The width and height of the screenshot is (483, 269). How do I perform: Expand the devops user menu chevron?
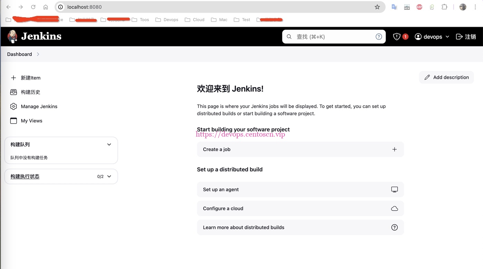(448, 37)
